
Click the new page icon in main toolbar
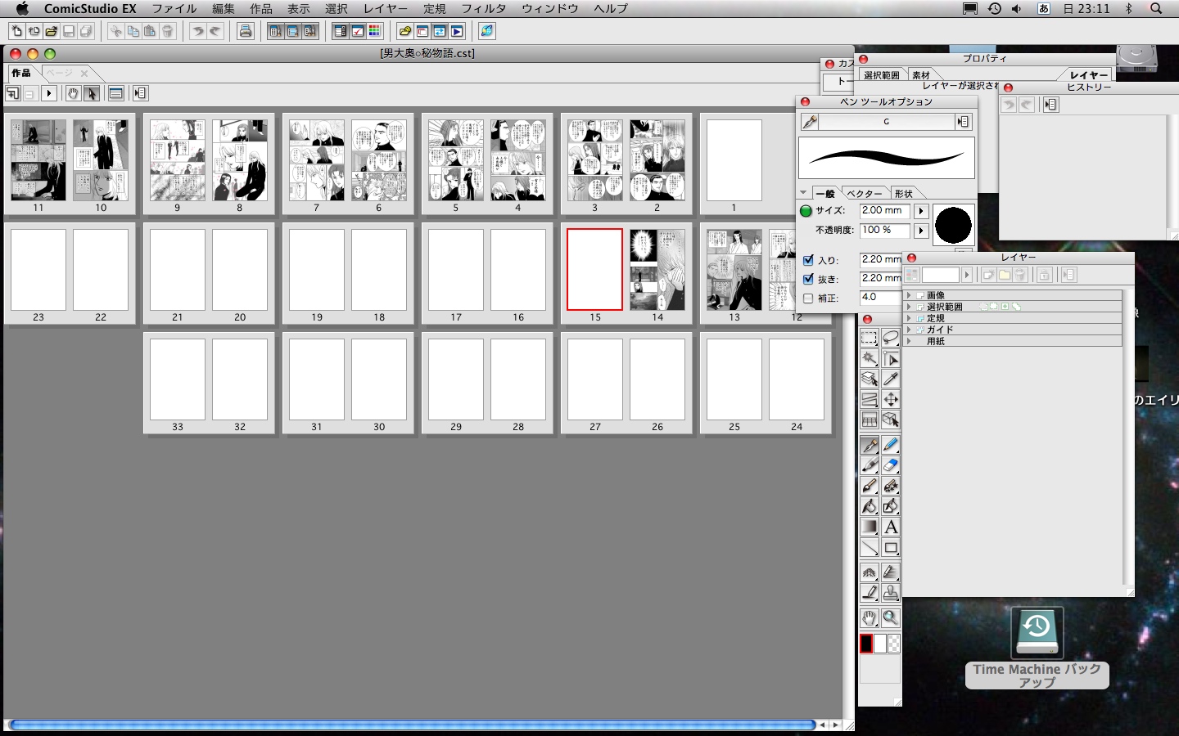[16, 31]
